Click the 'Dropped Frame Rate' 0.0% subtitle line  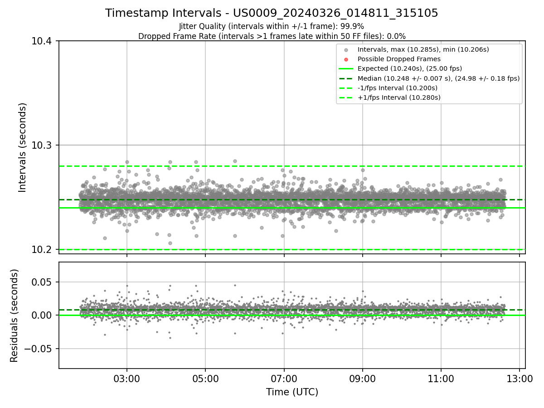point(272,36)
